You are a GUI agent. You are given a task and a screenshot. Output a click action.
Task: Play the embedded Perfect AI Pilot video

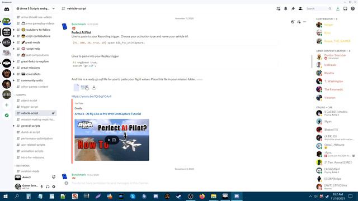tap(109, 140)
